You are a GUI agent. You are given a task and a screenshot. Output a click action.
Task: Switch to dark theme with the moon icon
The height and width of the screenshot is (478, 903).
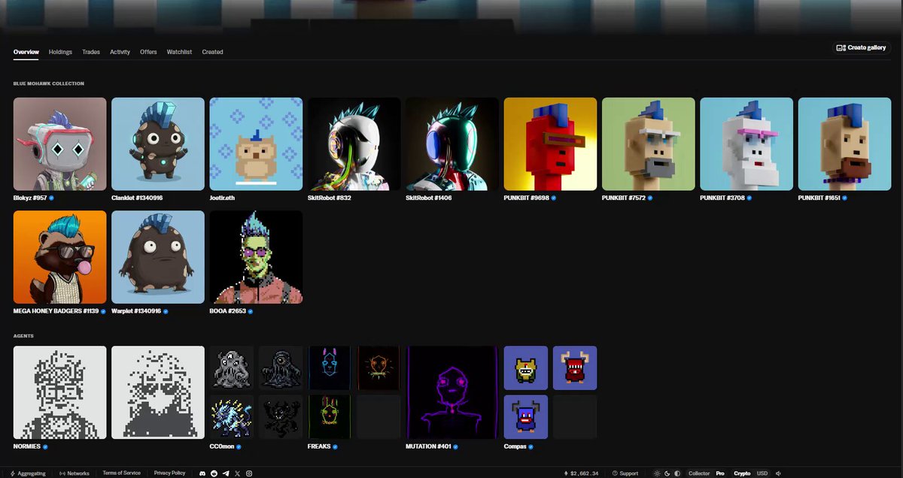tap(667, 473)
